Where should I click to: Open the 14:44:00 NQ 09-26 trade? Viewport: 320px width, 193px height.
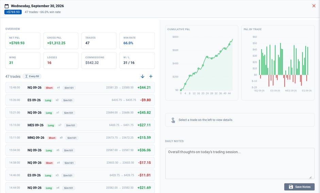(80, 188)
